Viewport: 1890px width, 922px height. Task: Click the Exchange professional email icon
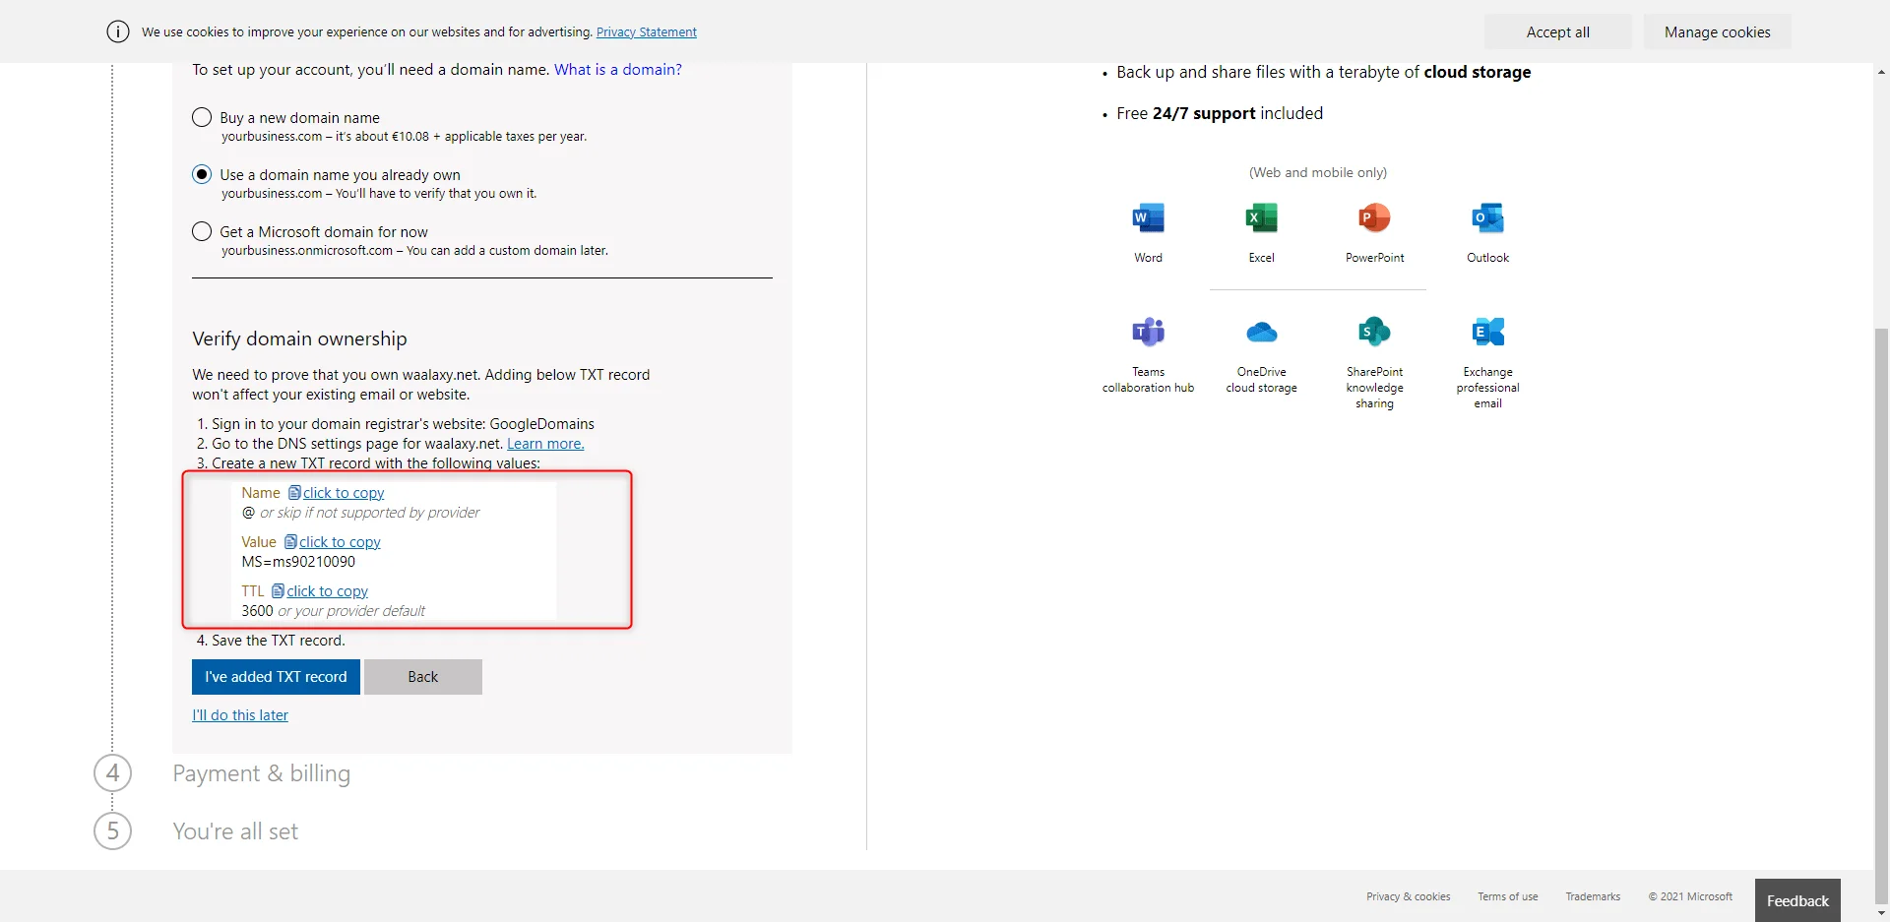point(1487,333)
